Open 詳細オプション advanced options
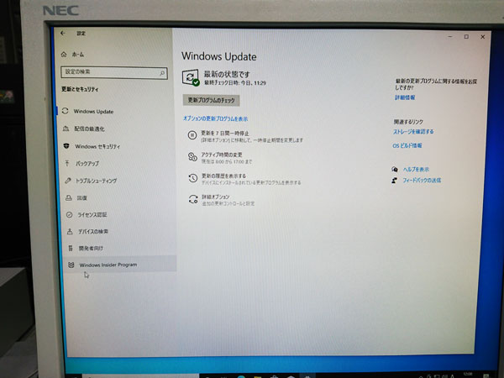The width and height of the screenshot is (504, 378). (216, 197)
